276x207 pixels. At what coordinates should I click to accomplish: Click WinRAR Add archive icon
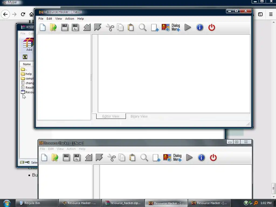pyautogui.click(x=28, y=44)
